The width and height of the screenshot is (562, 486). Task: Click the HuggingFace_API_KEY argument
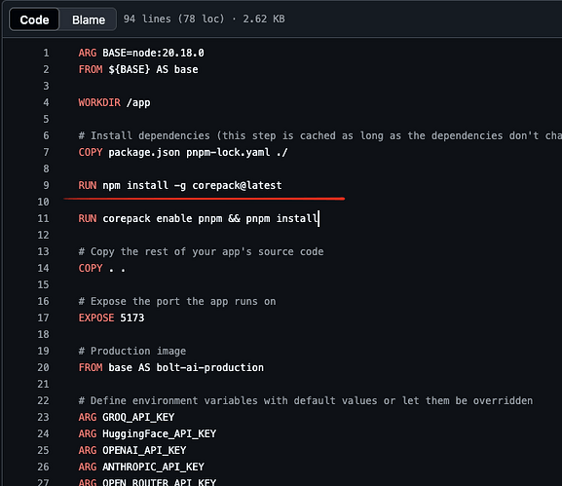click(x=159, y=433)
